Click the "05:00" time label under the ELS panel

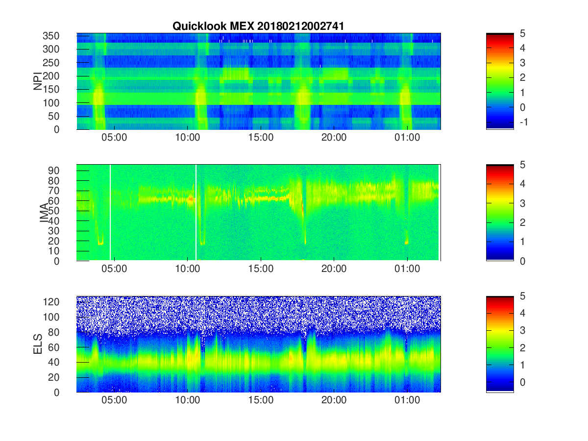[114, 400]
